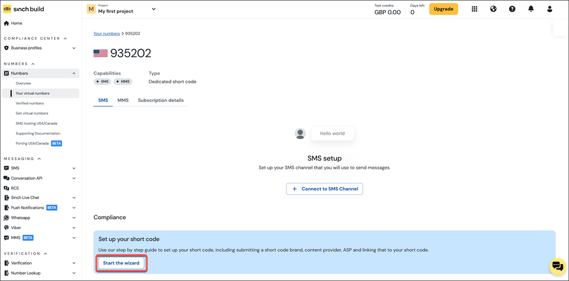Click the Viber icon in sidebar
569x281 pixels.
tap(6, 227)
